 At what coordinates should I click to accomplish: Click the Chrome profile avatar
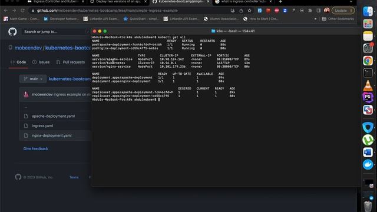click(326, 11)
